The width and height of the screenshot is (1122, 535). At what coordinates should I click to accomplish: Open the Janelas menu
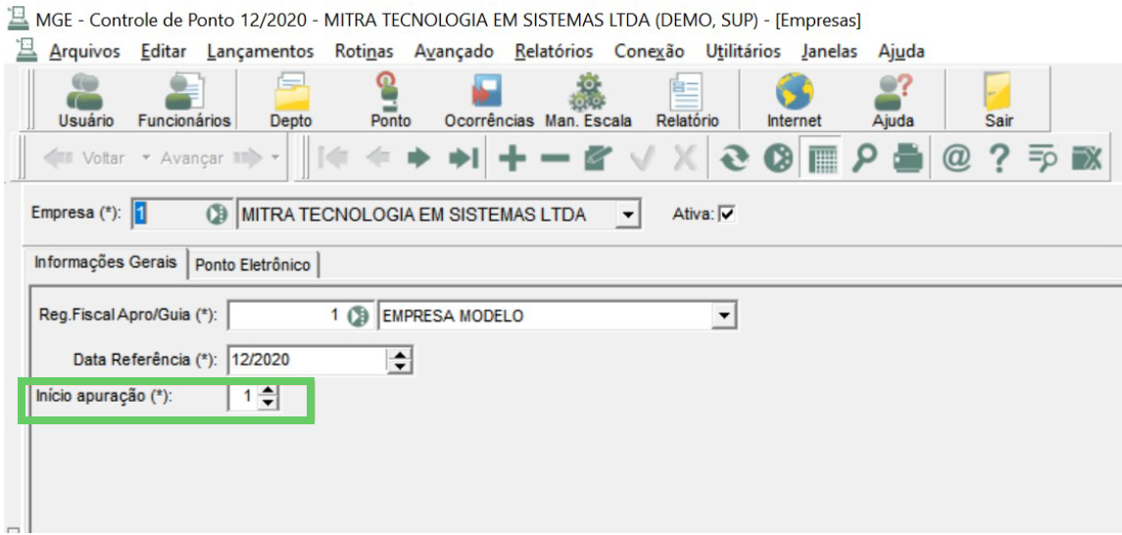(829, 52)
